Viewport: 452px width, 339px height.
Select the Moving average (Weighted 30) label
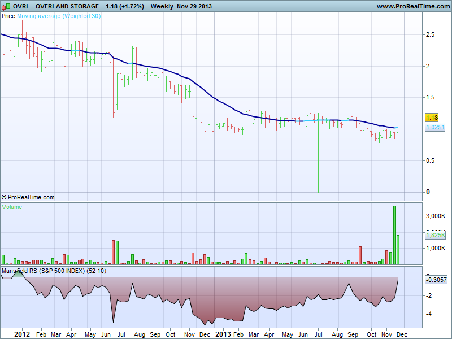pos(59,16)
